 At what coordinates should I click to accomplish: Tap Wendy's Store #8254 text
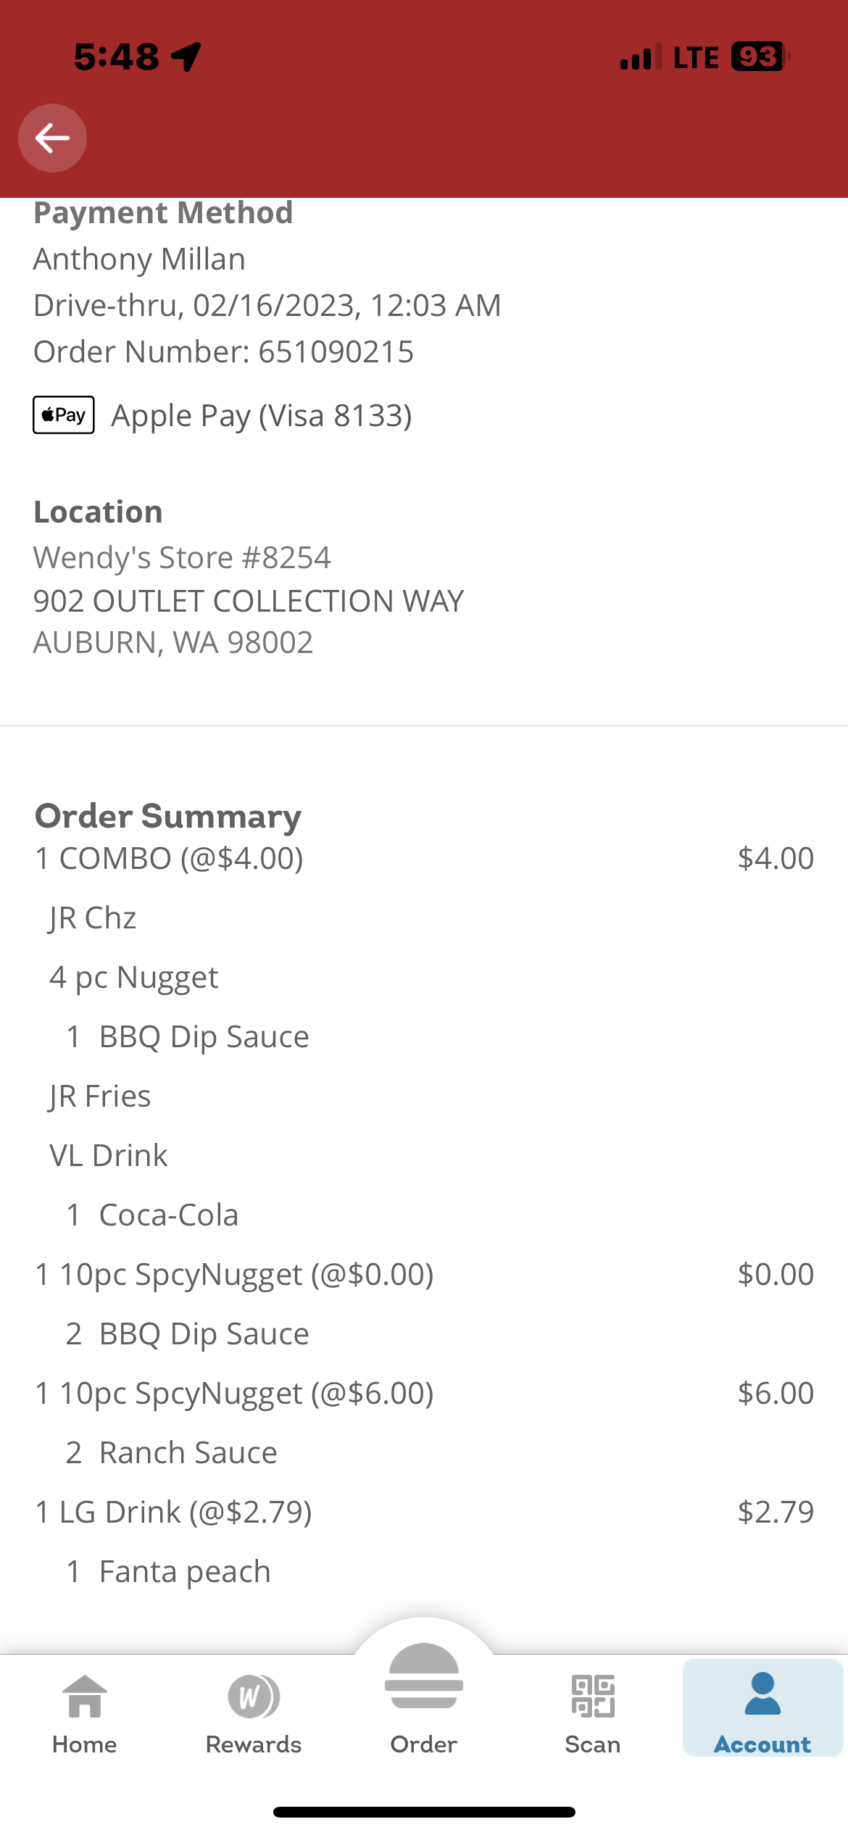pos(182,558)
